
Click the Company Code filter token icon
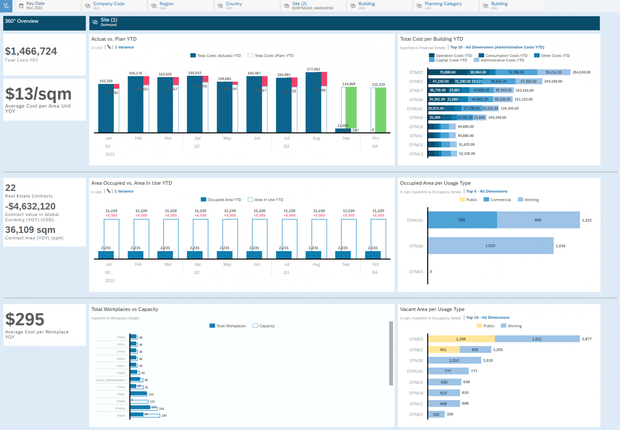(x=87, y=6)
